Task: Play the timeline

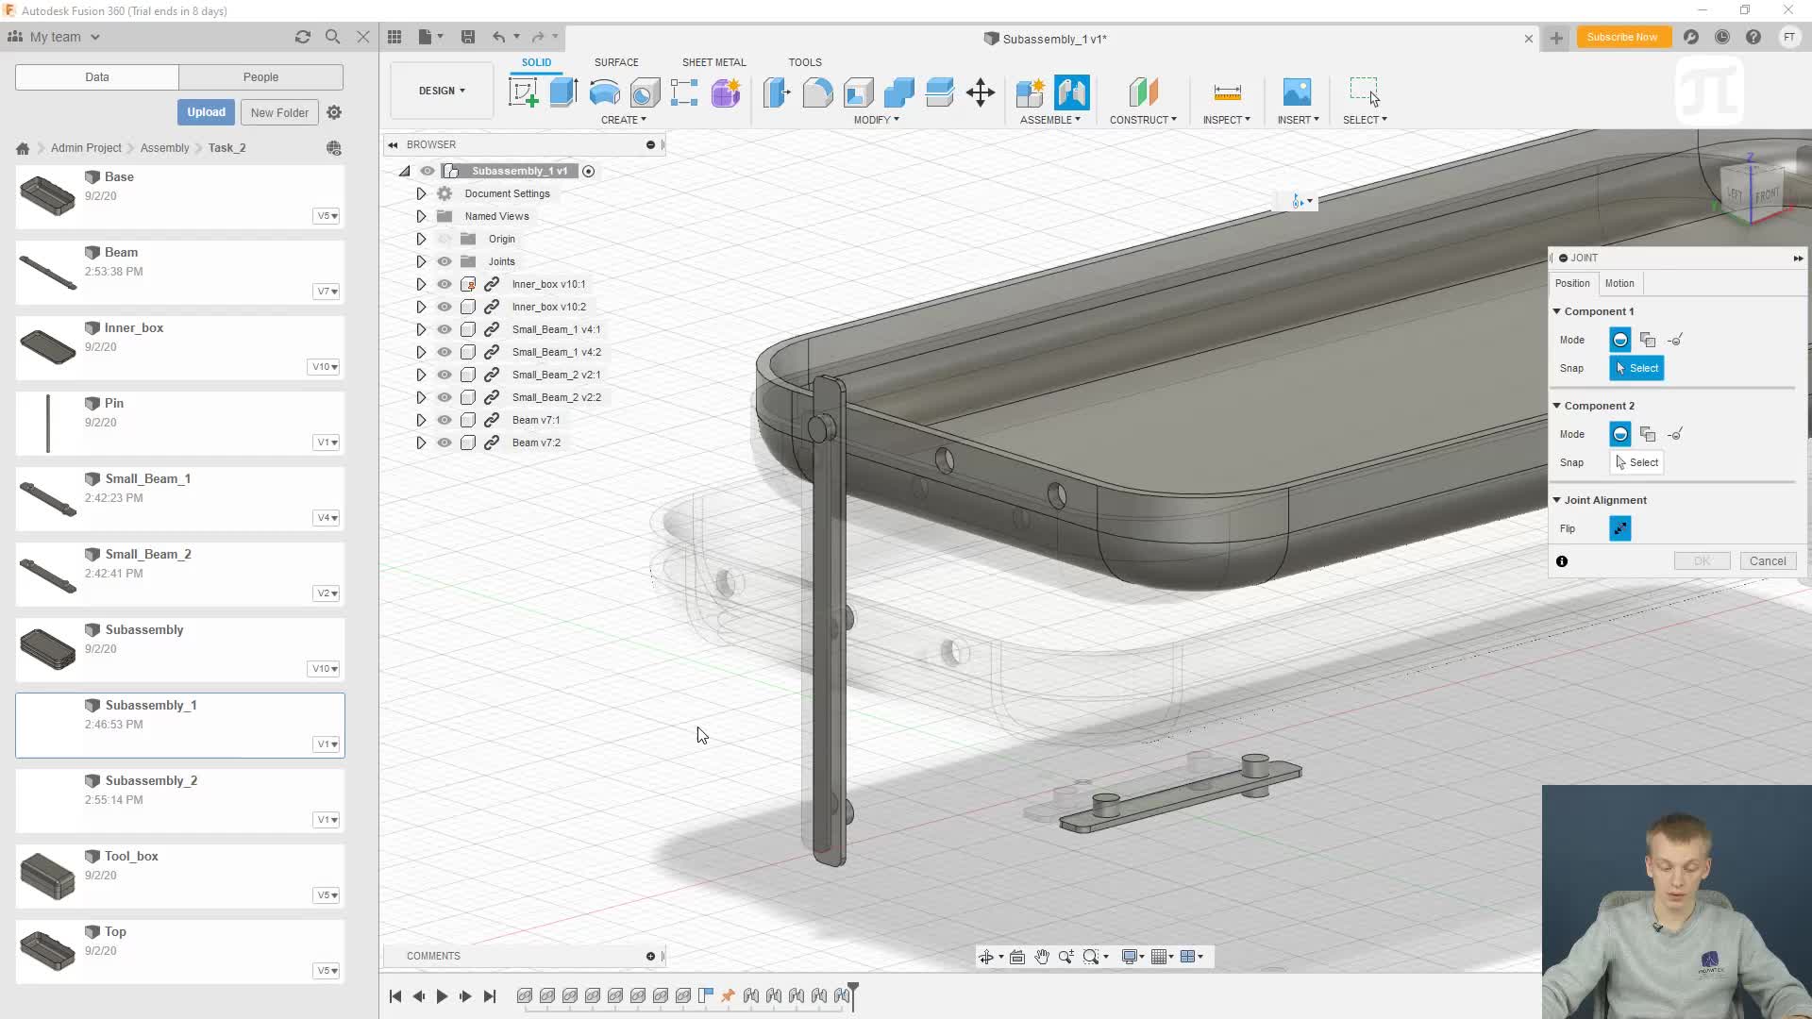Action: point(442,996)
